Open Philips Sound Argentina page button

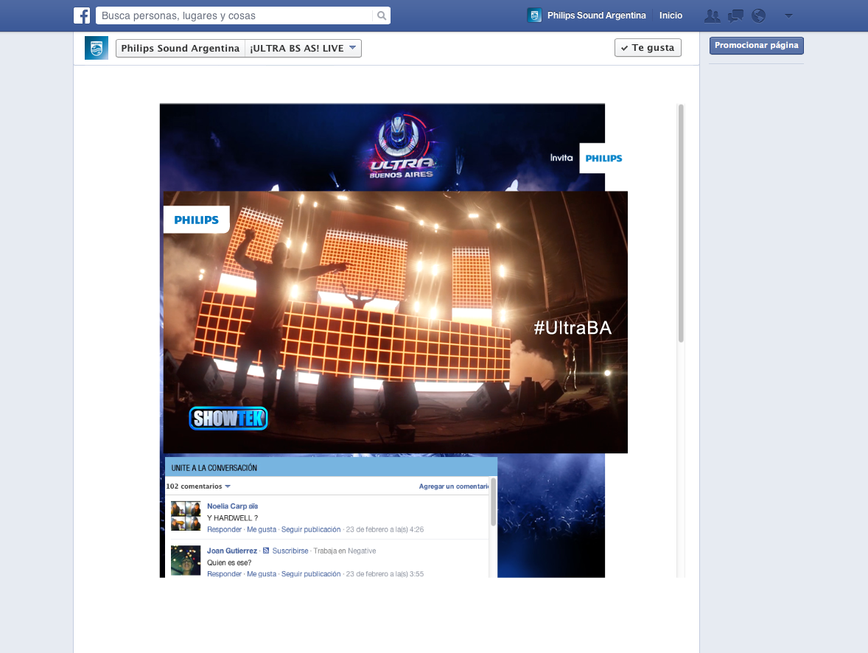181,48
